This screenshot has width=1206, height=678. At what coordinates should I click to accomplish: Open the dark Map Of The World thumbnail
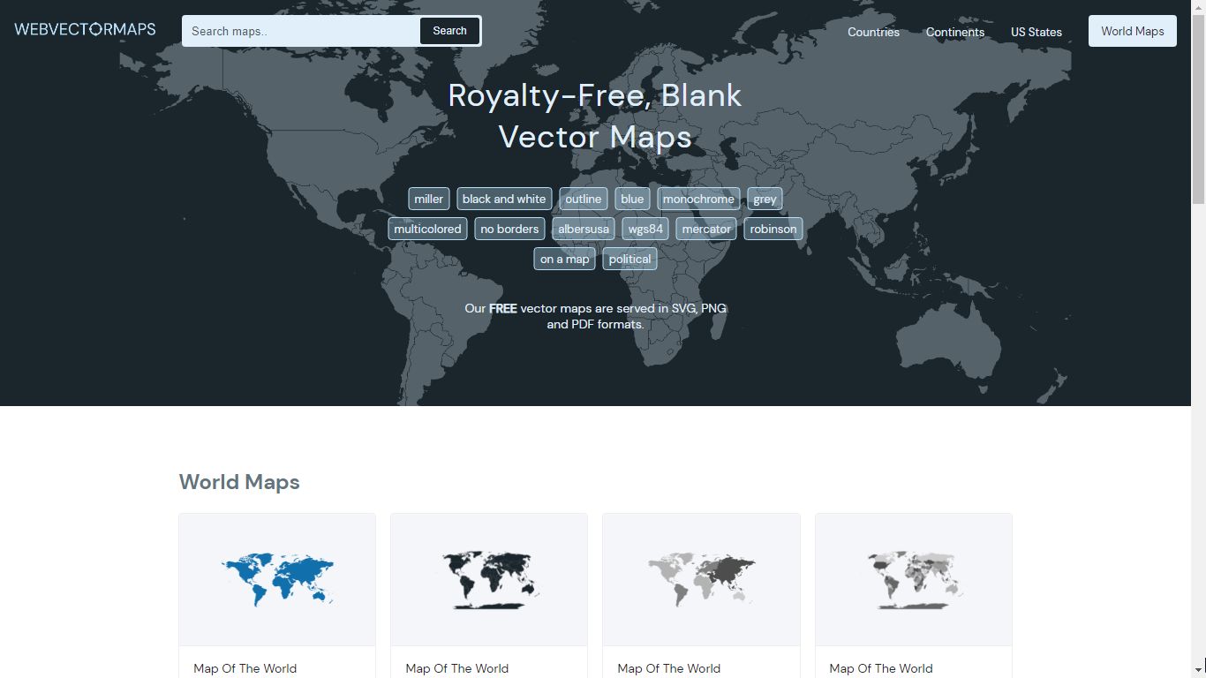(488, 579)
